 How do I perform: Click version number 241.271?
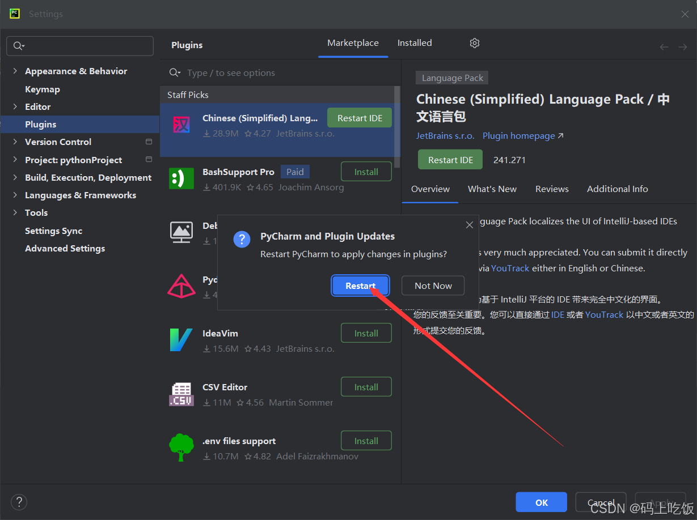tap(509, 160)
